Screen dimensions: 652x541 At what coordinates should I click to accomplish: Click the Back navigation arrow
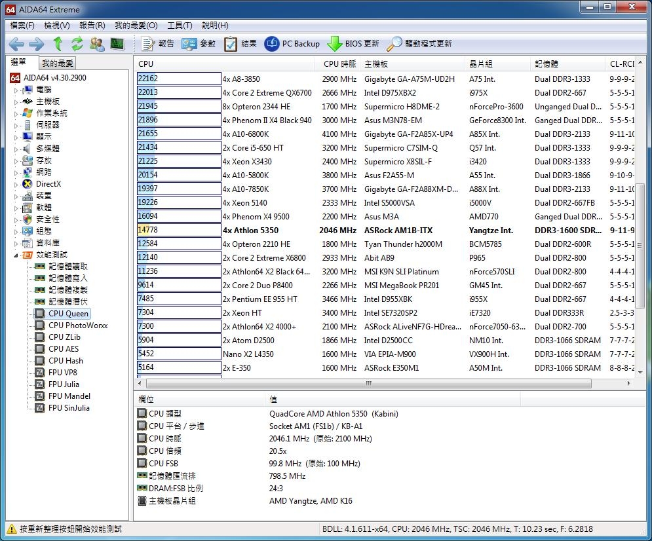point(16,44)
